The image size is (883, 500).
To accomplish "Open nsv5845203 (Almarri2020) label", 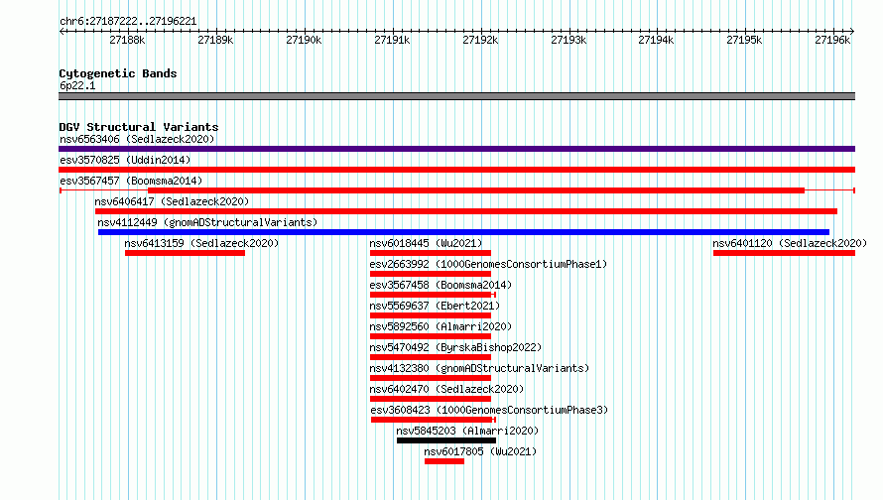I will click(x=467, y=431).
